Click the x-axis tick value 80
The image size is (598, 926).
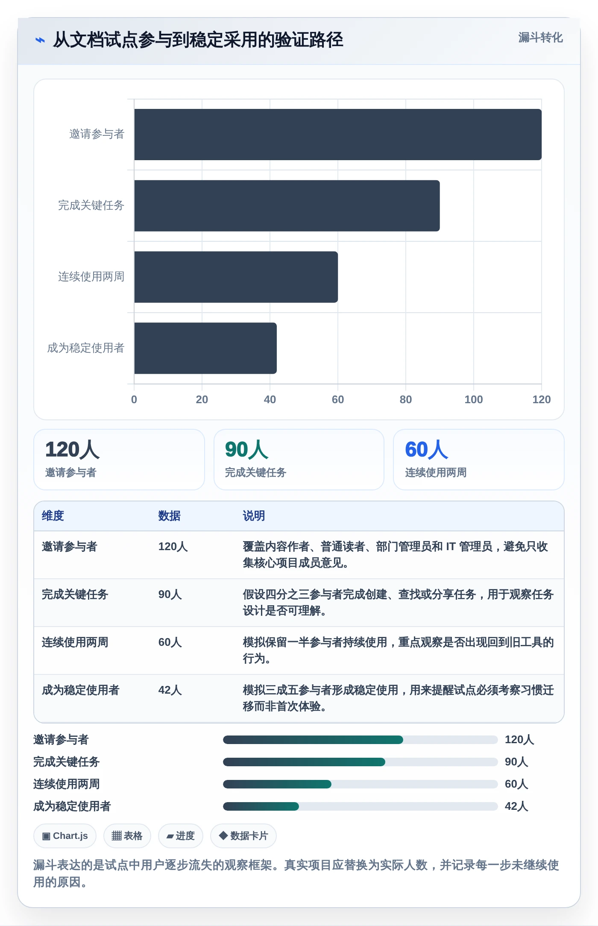pos(406,400)
